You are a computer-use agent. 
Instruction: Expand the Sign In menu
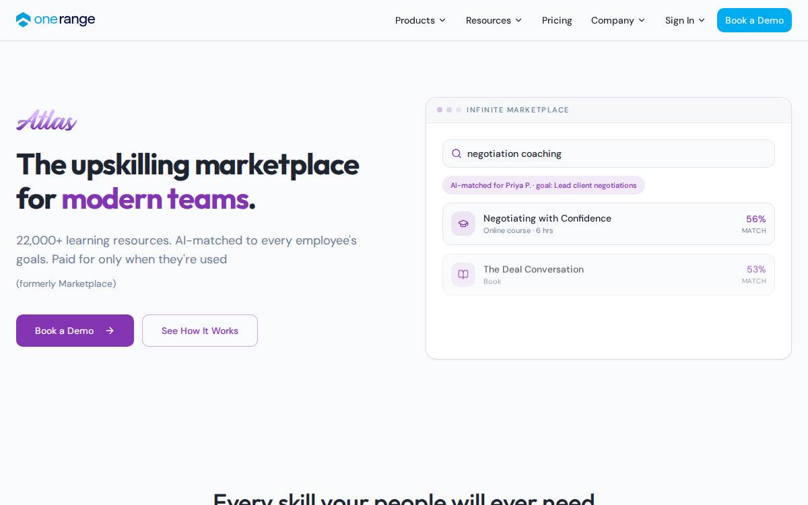click(x=685, y=20)
